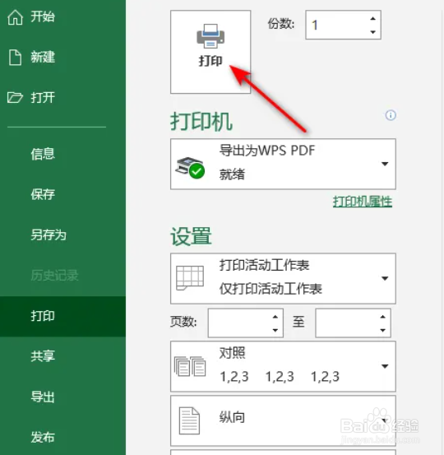444x455 pixels.
Task: Click the worksheet grid icon in settings
Action: (190, 278)
